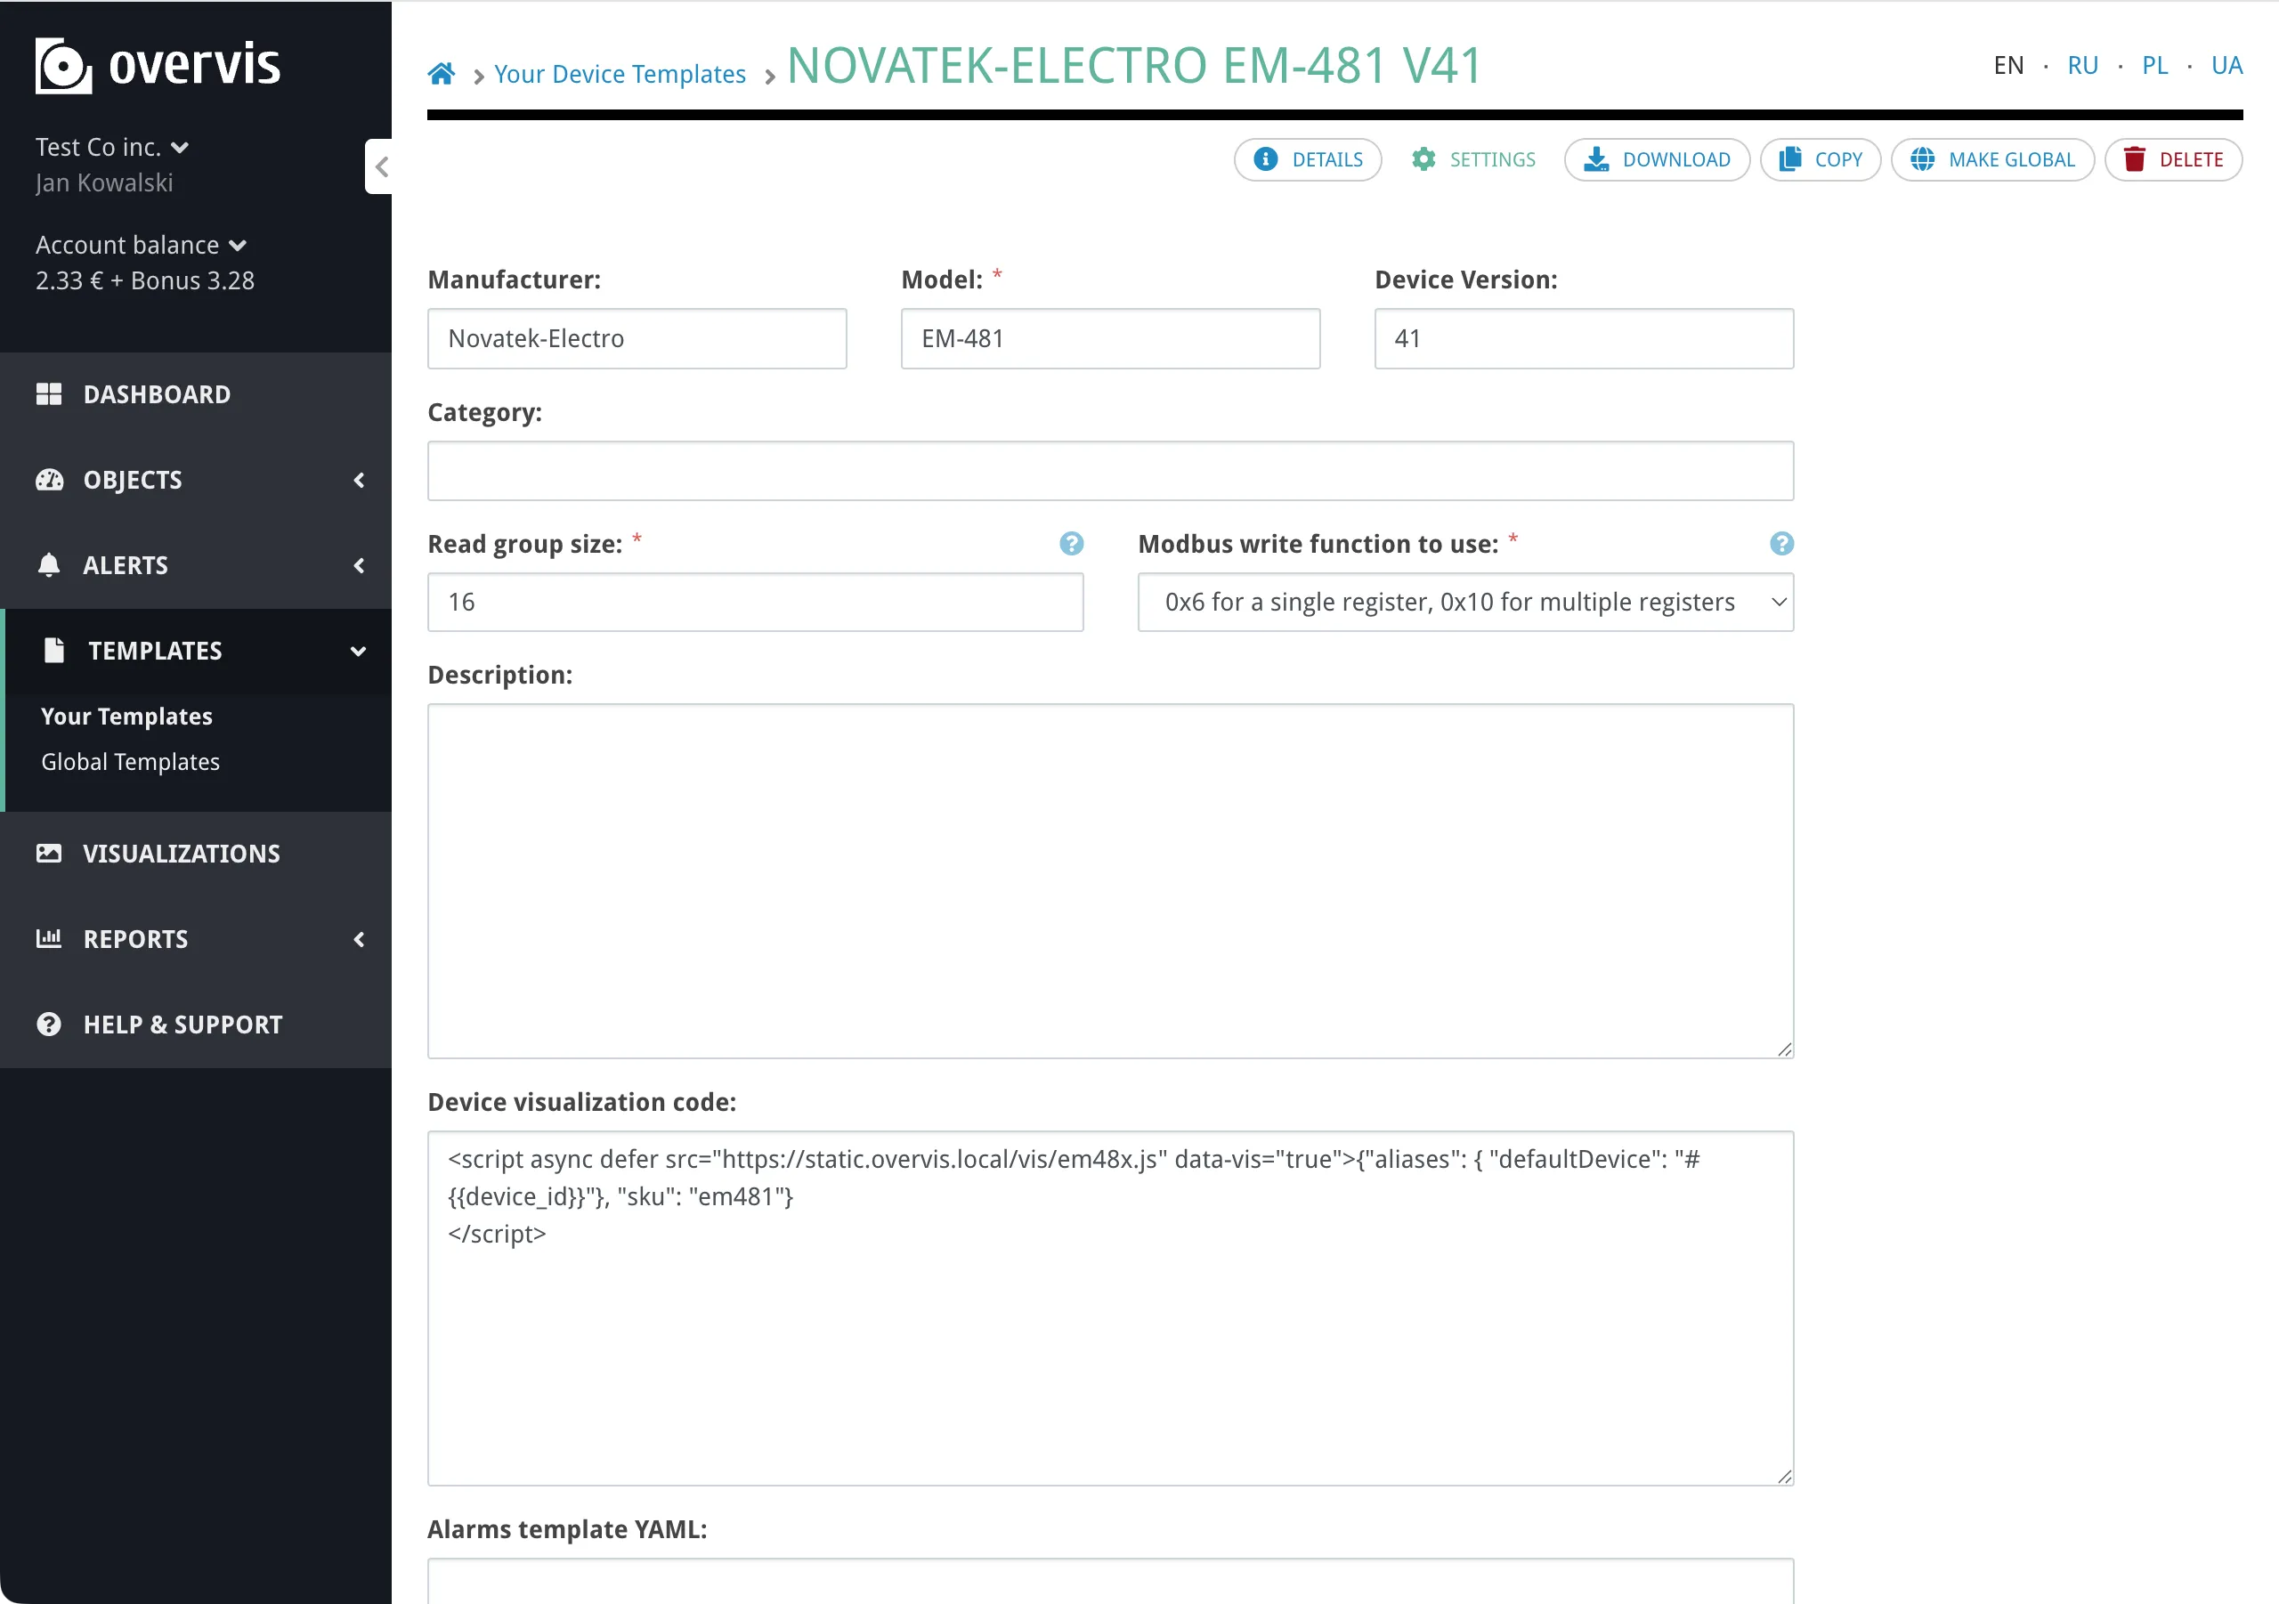The width and height of the screenshot is (2279, 1604).
Task: Click inside Device visualization code textarea
Action: click(1110, 1308)
